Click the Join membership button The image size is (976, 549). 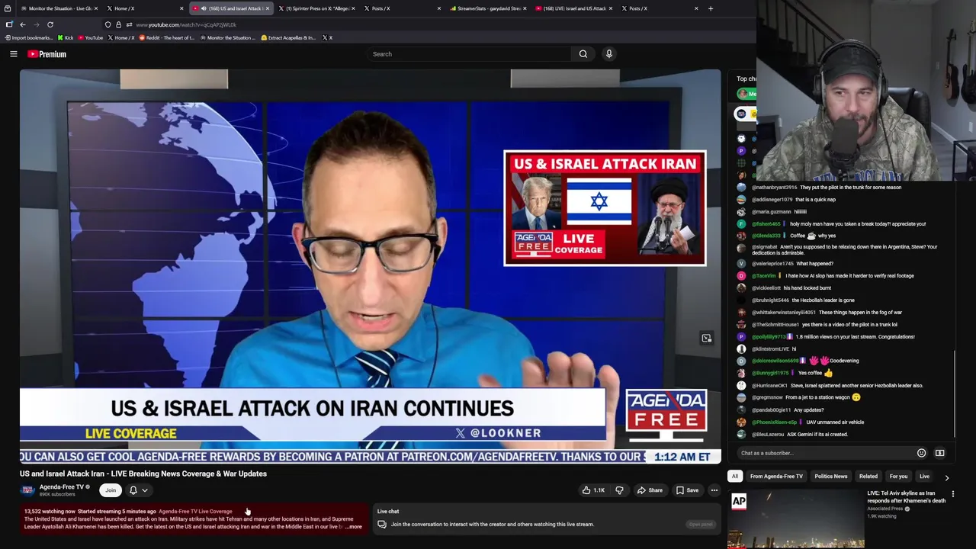111,490
